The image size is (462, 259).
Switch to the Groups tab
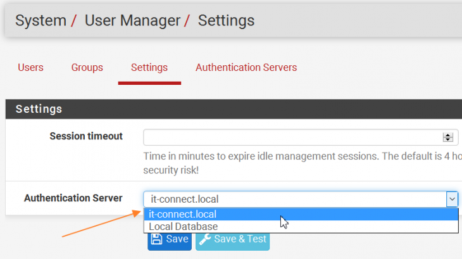tap(87, 68)
